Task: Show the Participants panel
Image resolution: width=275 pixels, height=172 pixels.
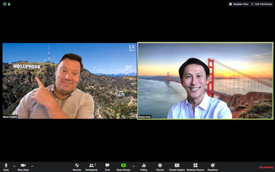Action: point(91,167)
